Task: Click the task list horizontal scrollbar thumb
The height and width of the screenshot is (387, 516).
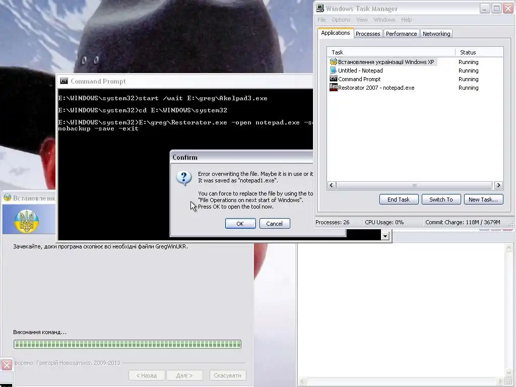Action: tap(414, 185)
